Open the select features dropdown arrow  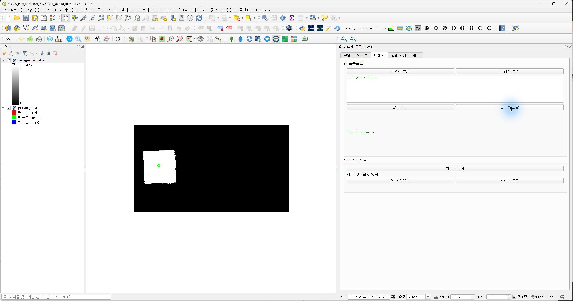pos(218,18)
